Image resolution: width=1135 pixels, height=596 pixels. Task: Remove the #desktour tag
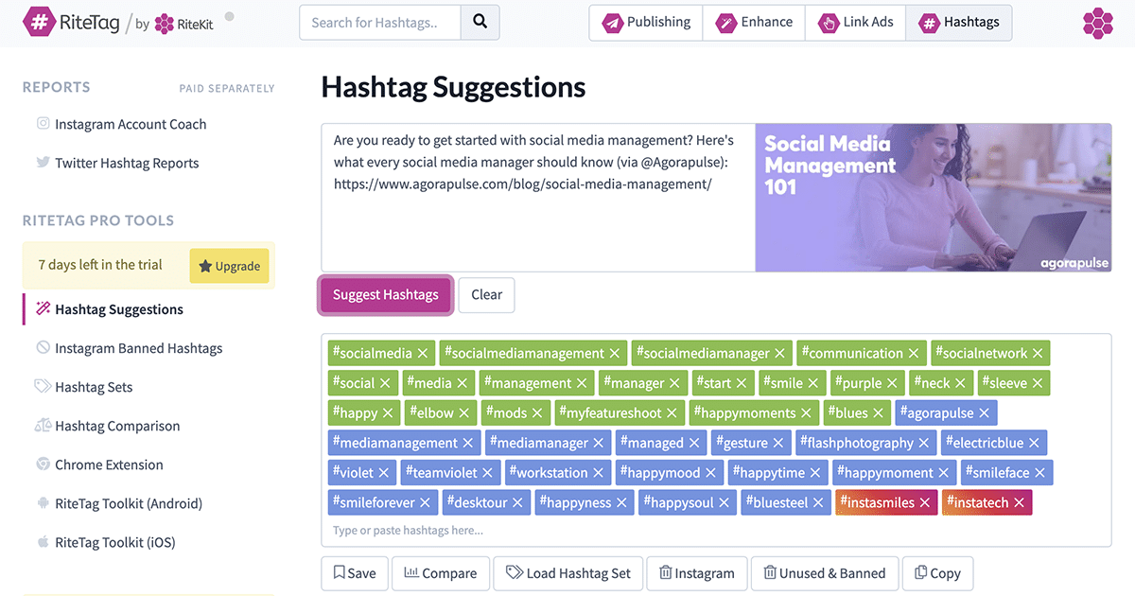click(518, 503)
